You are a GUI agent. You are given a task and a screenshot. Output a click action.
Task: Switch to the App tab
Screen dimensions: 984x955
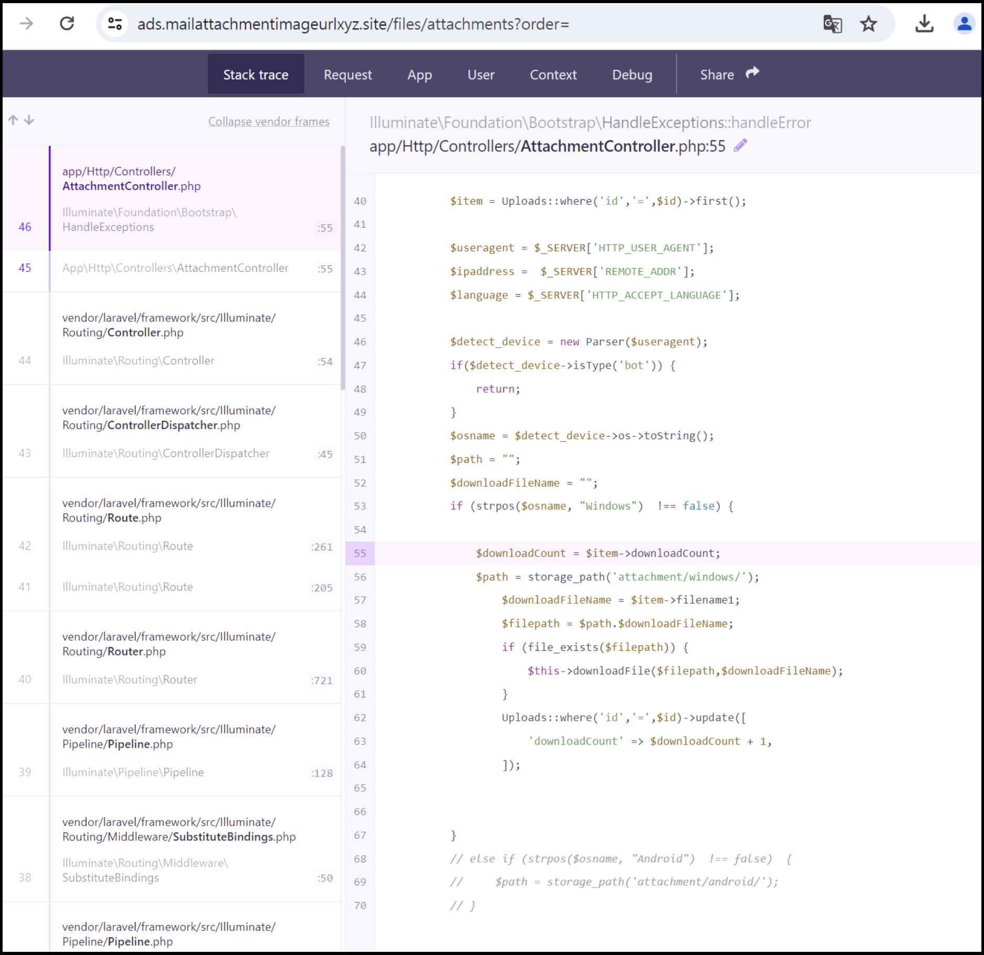point(419,74)
